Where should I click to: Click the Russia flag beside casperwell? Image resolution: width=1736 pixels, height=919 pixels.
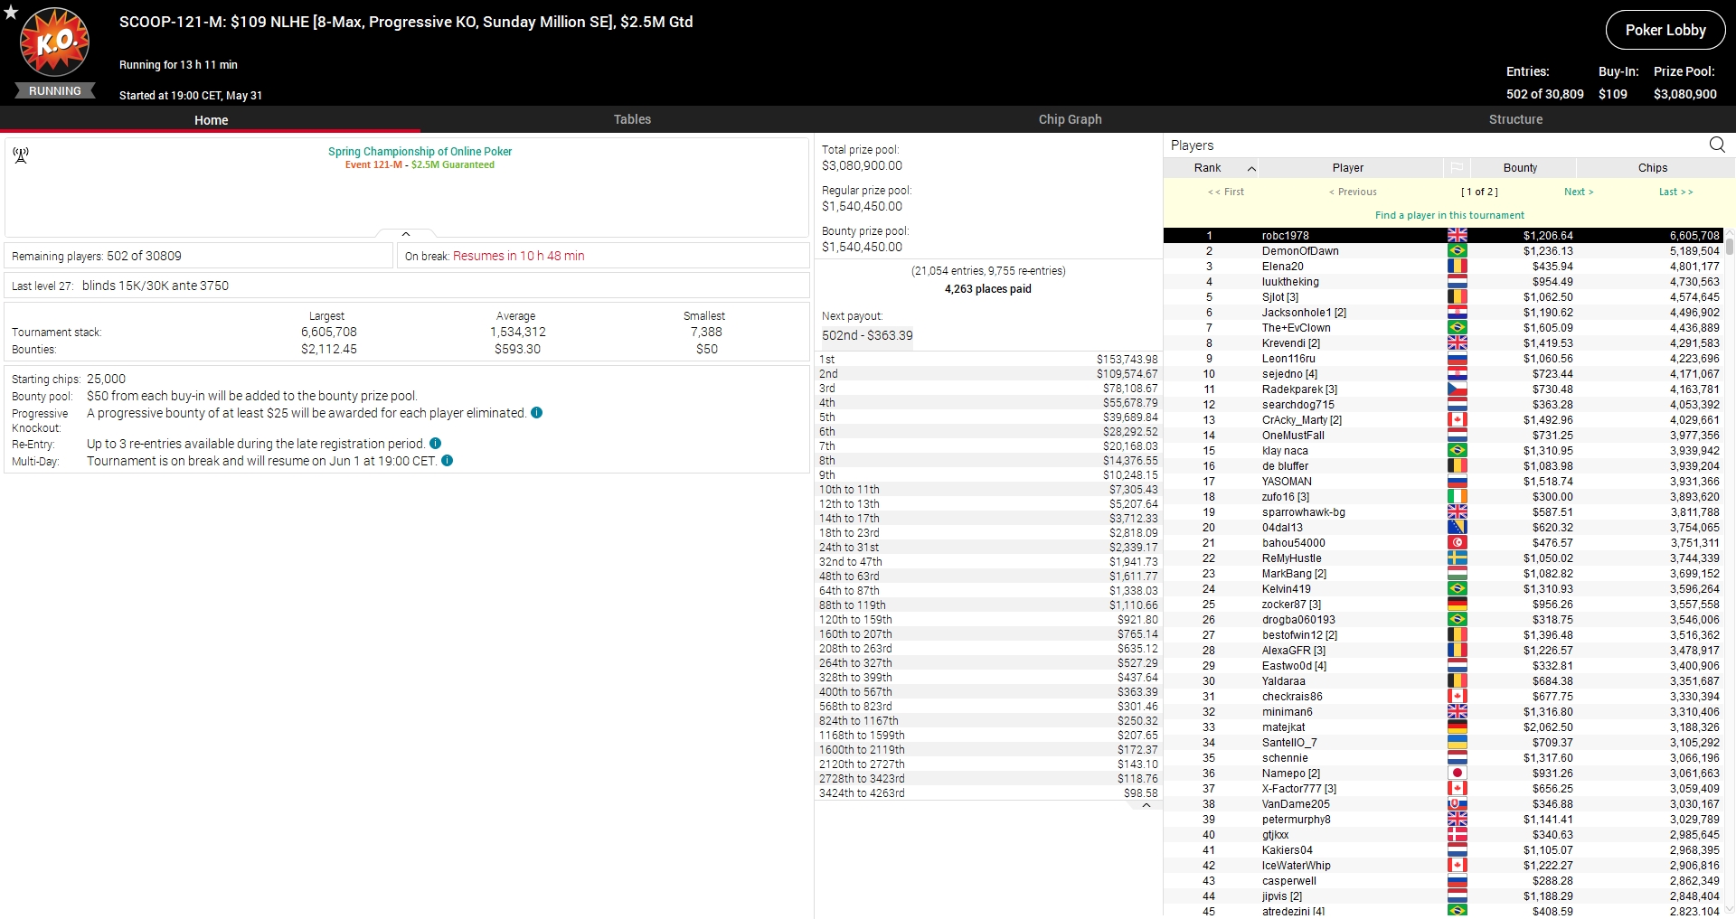coord(1457,881)
